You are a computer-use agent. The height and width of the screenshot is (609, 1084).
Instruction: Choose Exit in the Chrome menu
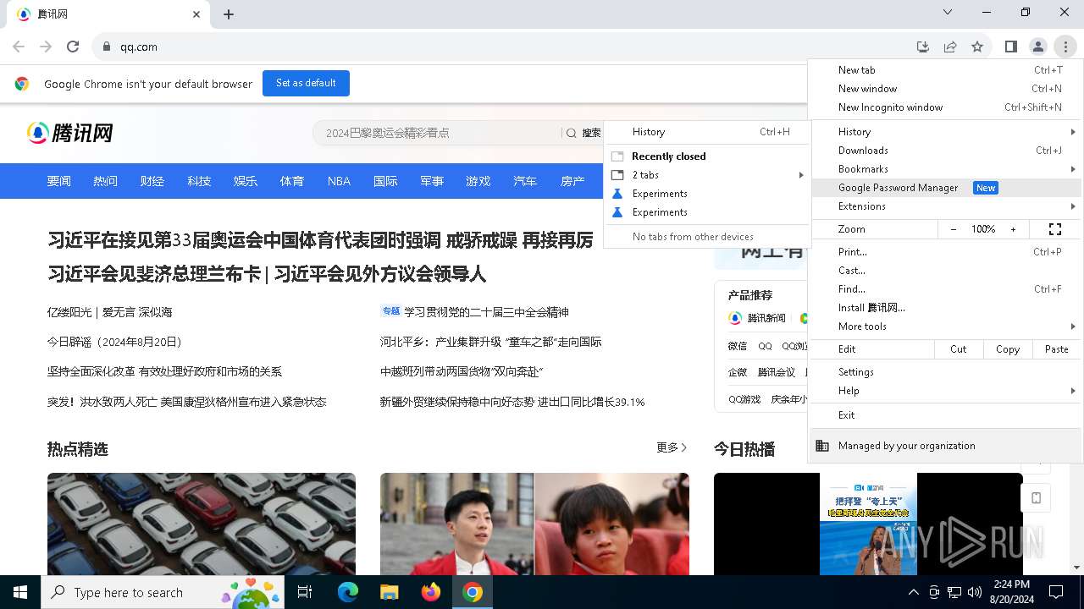[946, 415]
